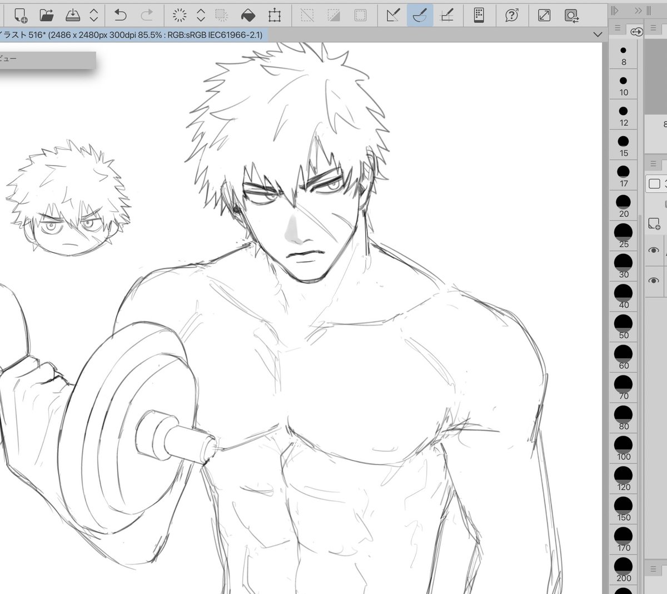Toggle Snap to Grid
667x594 pixels.
click(446, 15)
